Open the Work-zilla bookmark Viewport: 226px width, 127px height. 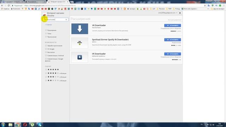[x=189, y=9]
